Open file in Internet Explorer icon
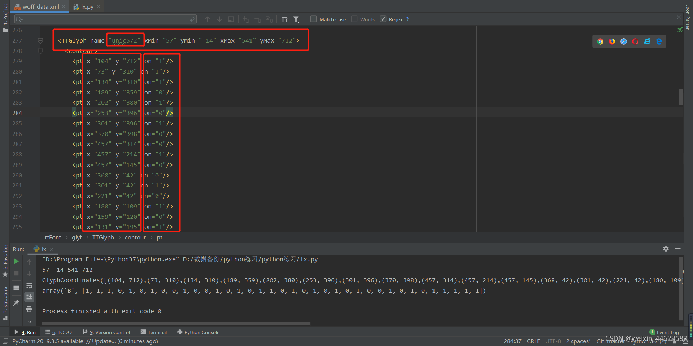This screenshot has width=693, height=346. (647, 41)
